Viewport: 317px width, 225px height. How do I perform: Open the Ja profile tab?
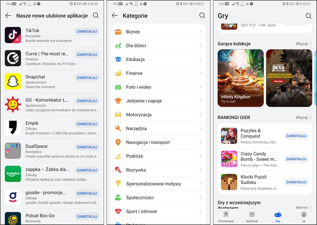pos(304,217)
